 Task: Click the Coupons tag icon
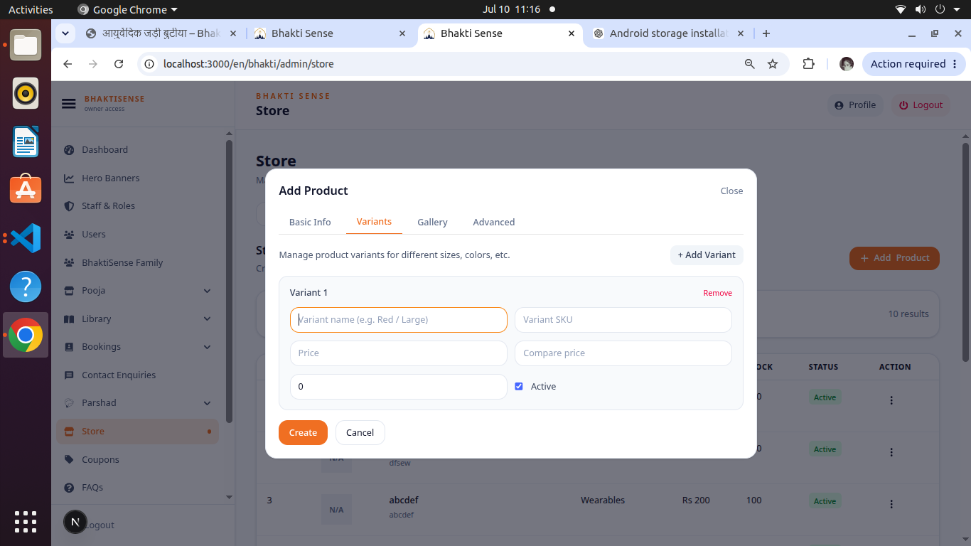tap(69, 460)
